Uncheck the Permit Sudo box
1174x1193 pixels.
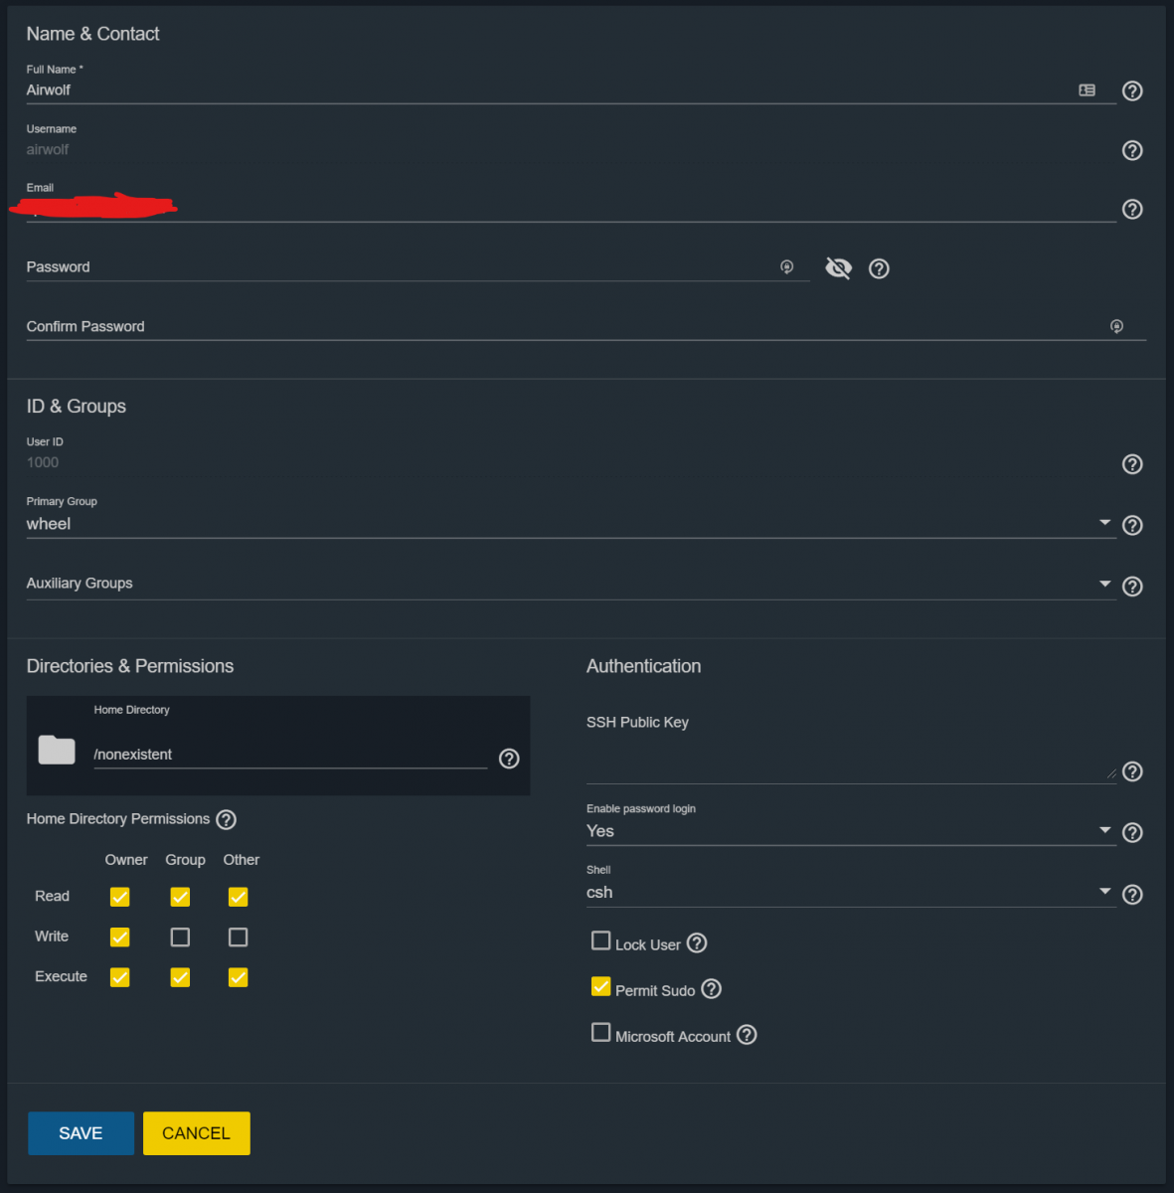pyautogui.click(x=600, y=986)
